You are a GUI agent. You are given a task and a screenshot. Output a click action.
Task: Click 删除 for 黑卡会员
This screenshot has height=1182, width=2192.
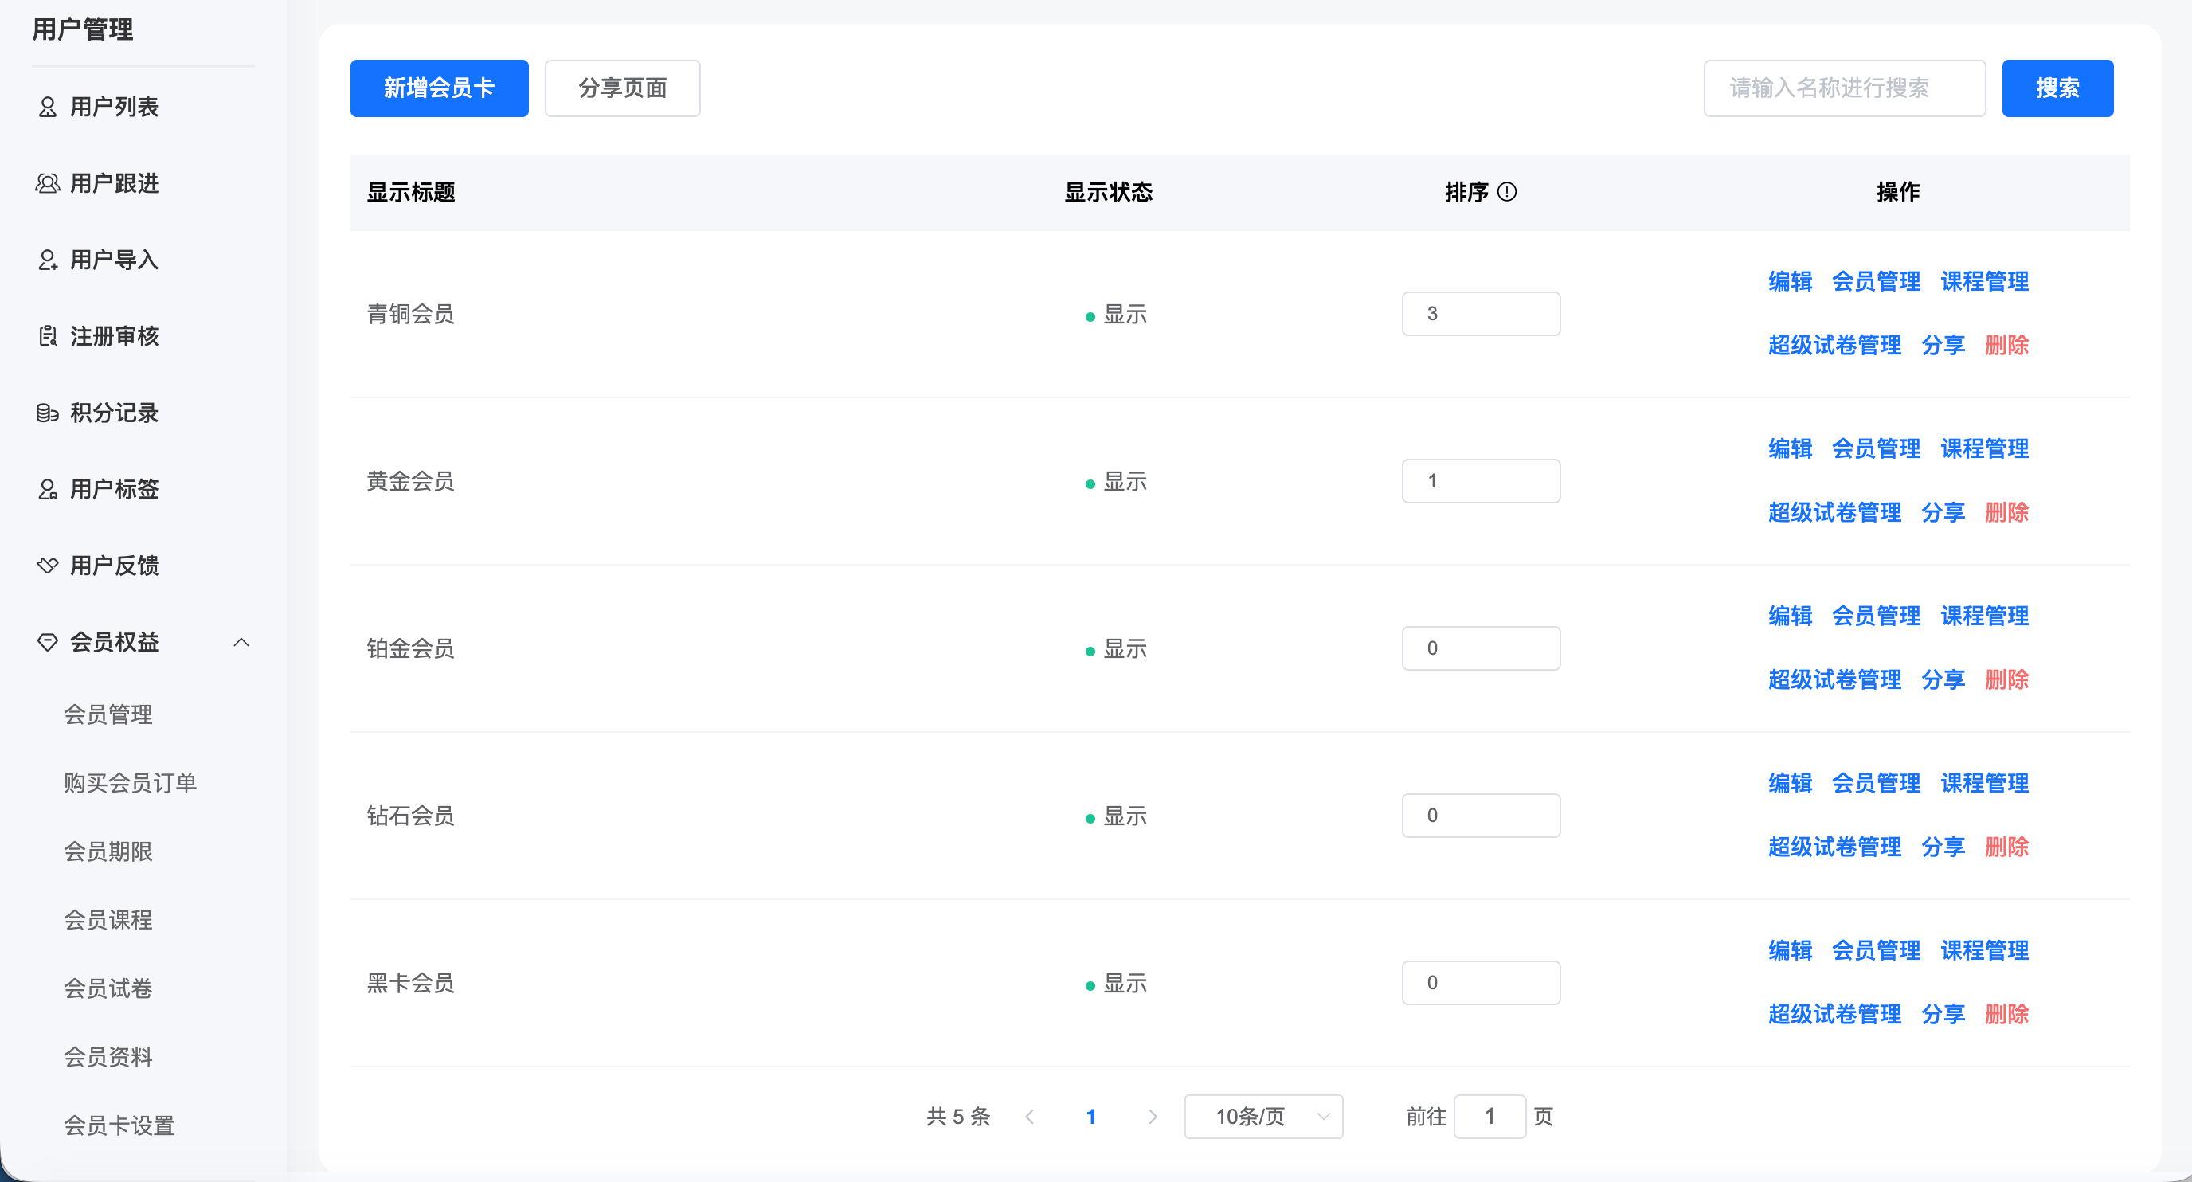2006,1015
